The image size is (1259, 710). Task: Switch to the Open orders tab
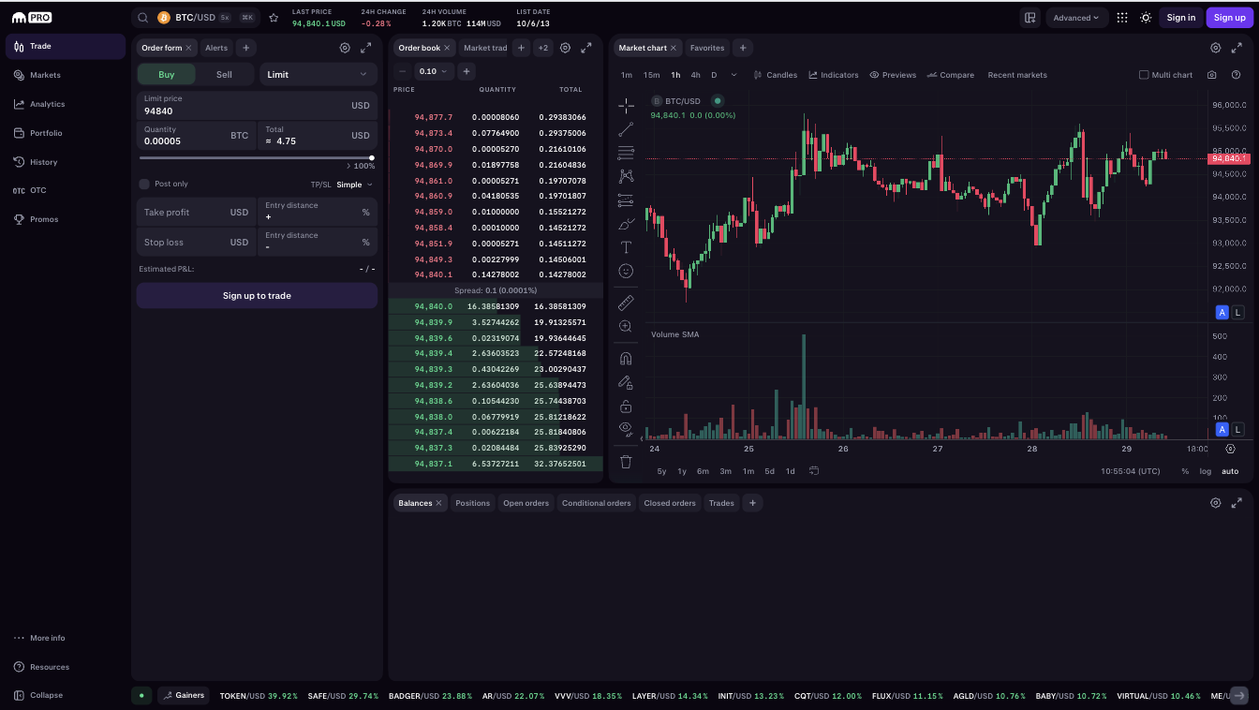point(526,503)
